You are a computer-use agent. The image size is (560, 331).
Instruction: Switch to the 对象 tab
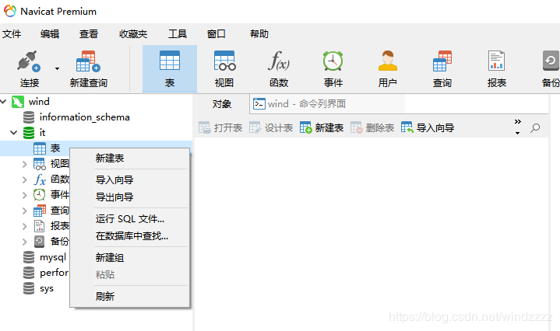click(x=221, y=104)
